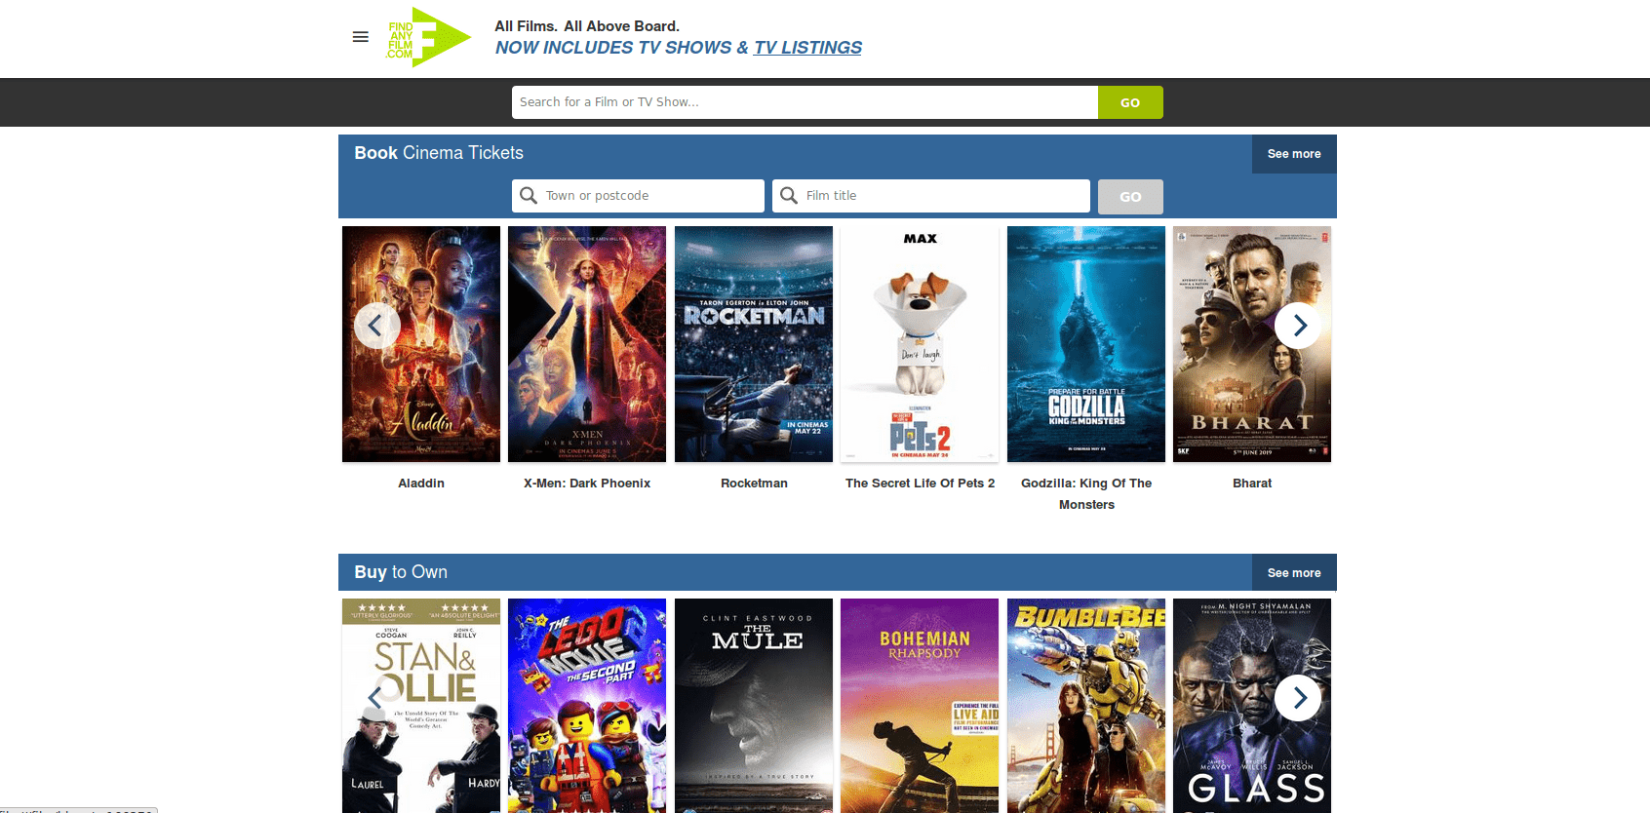Show previous titles in Buy to Own carousel
Screen dimensions: 1650x813
tap(377, 698)
